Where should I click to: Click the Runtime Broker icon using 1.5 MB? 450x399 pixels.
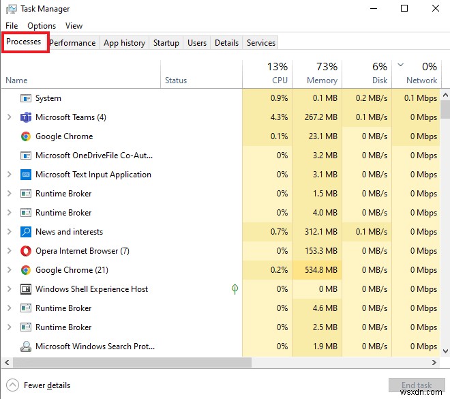click(26, 194)
